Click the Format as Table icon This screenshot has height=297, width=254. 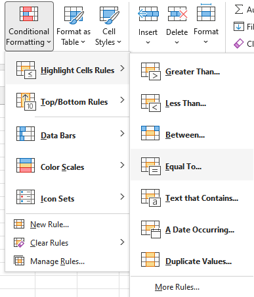pos(74,15)
